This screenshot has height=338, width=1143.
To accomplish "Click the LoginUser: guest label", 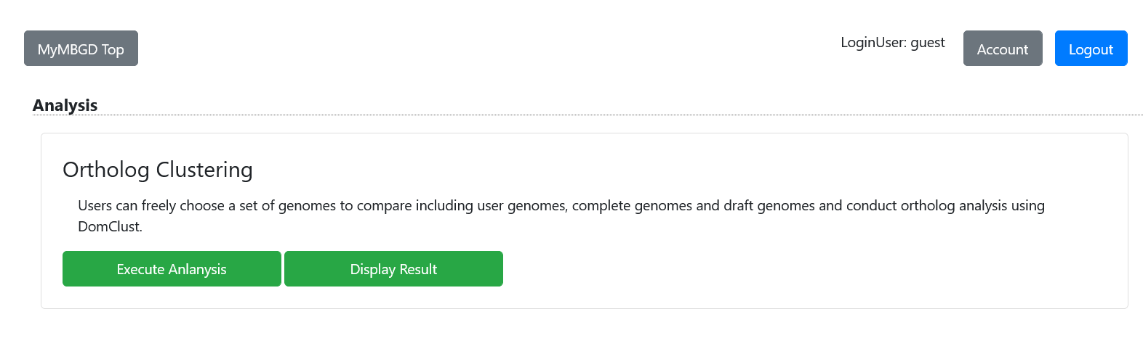I will click(x=892, y=43).
